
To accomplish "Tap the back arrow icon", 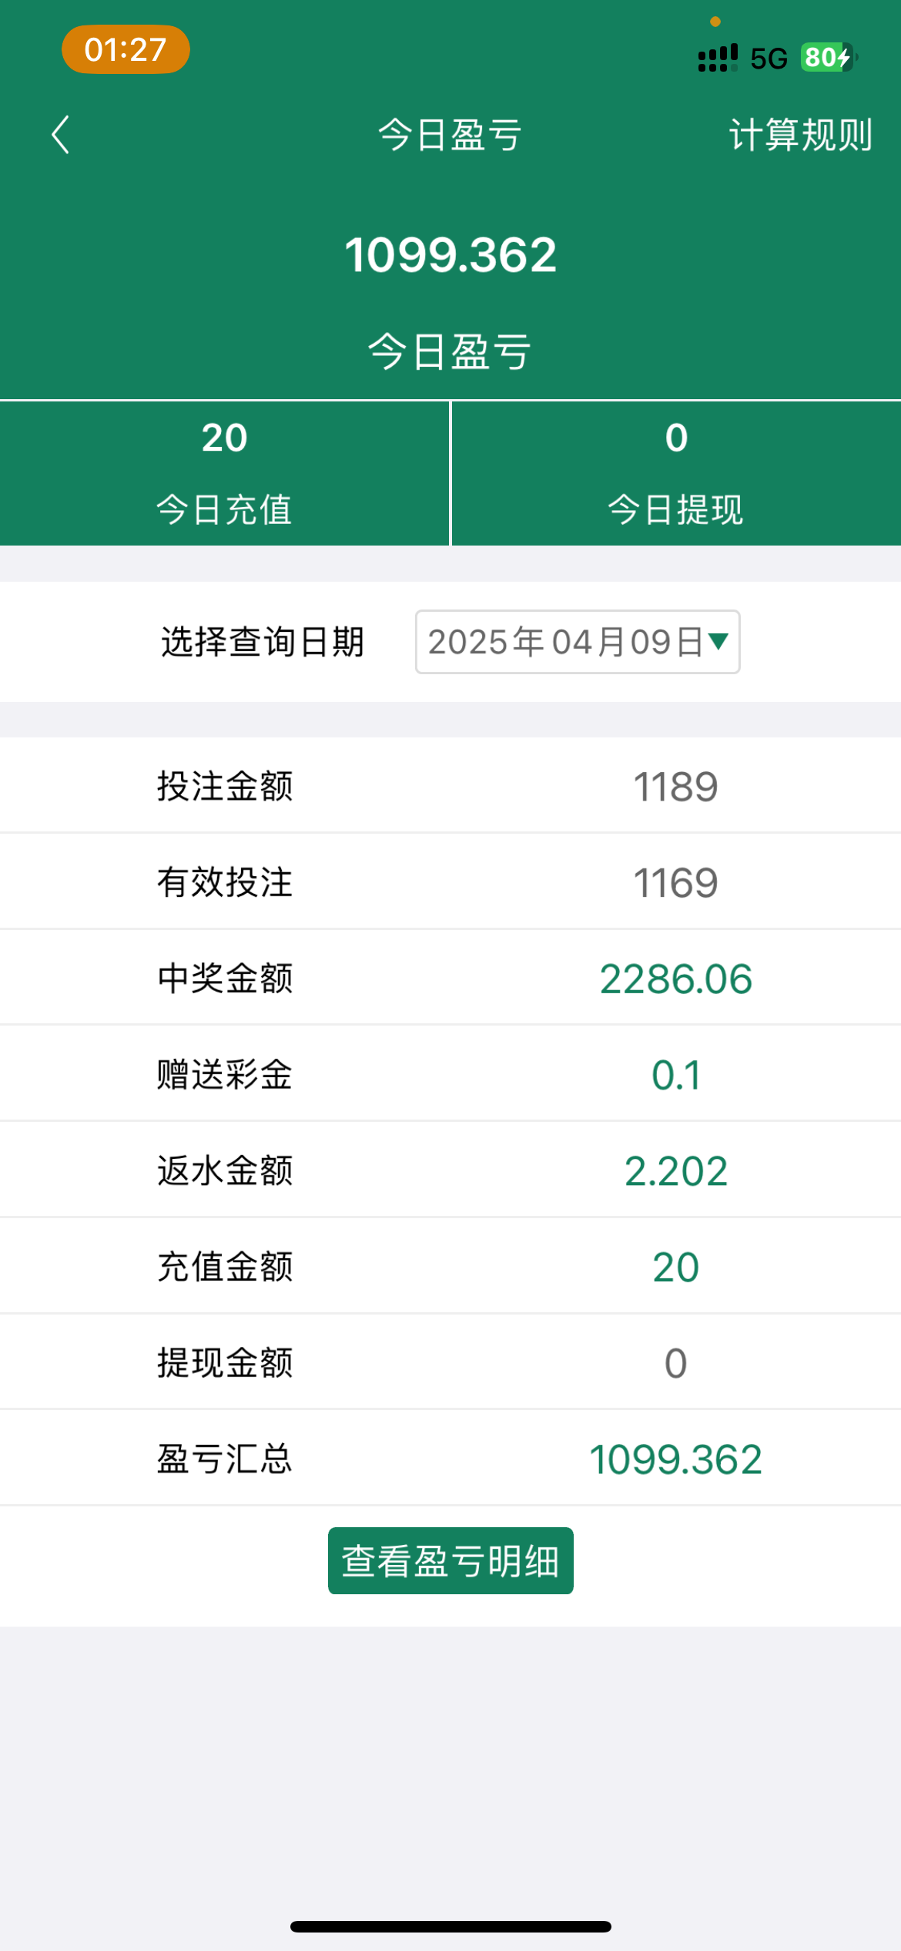I will (61, 135).
